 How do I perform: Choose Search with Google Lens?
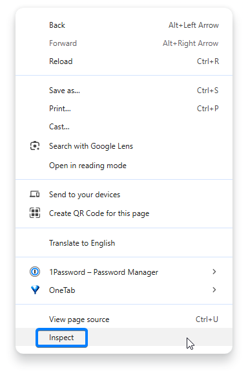point(124,146)
